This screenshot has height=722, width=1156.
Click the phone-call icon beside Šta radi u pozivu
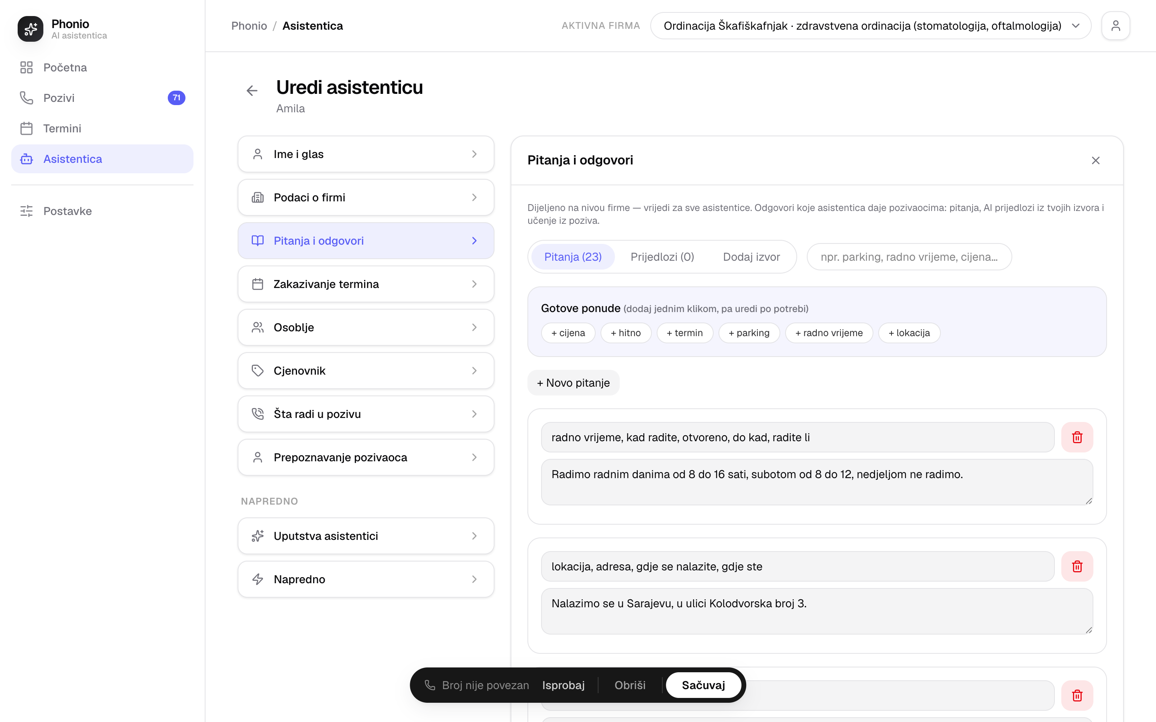point(257,414)
